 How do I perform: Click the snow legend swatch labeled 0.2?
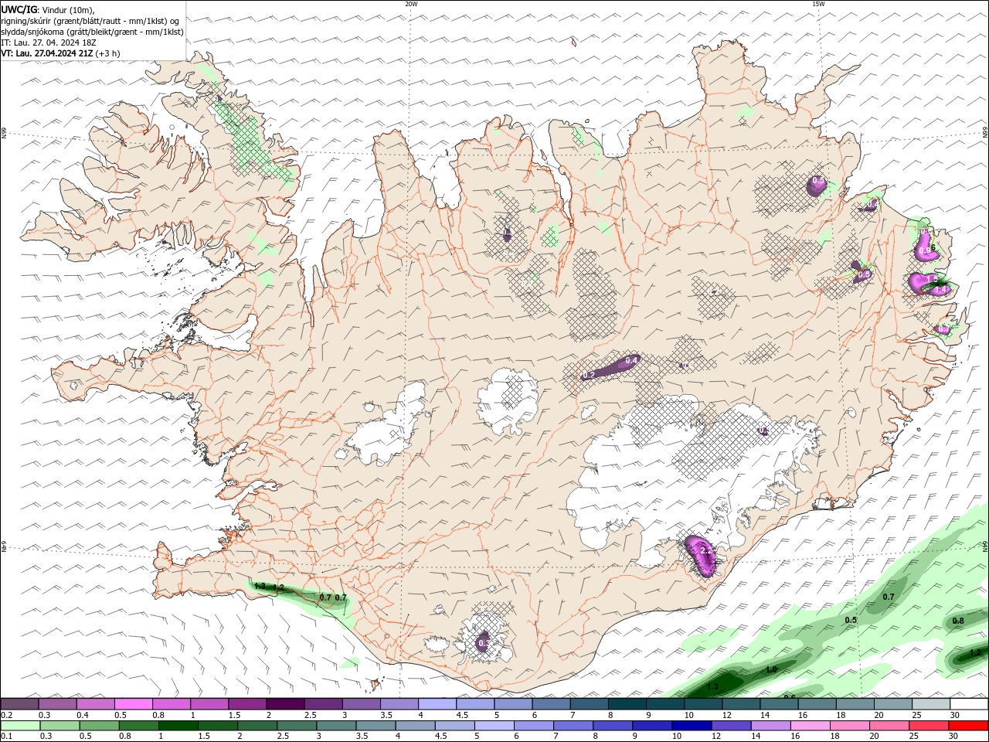coord(19,704)
